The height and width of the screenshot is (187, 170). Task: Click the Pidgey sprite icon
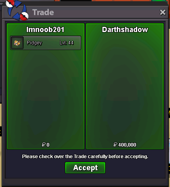(17, 43)
